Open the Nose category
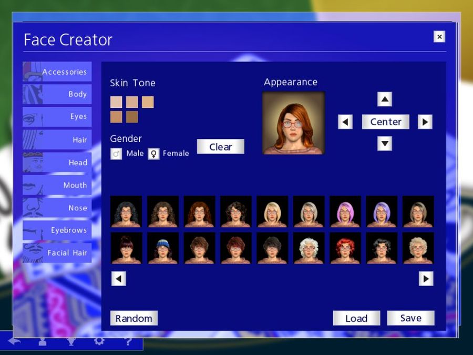Screen dimensions: 473x355 point(57,208)
